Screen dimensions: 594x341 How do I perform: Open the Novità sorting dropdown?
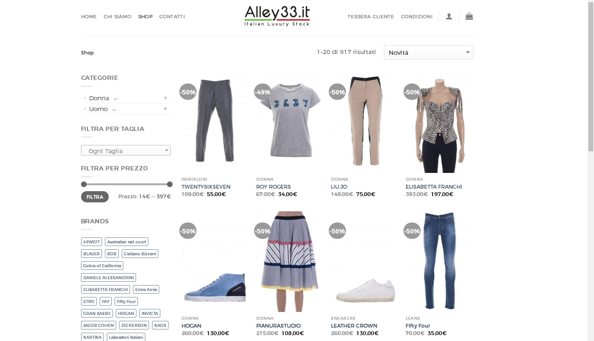click(429, 53)
